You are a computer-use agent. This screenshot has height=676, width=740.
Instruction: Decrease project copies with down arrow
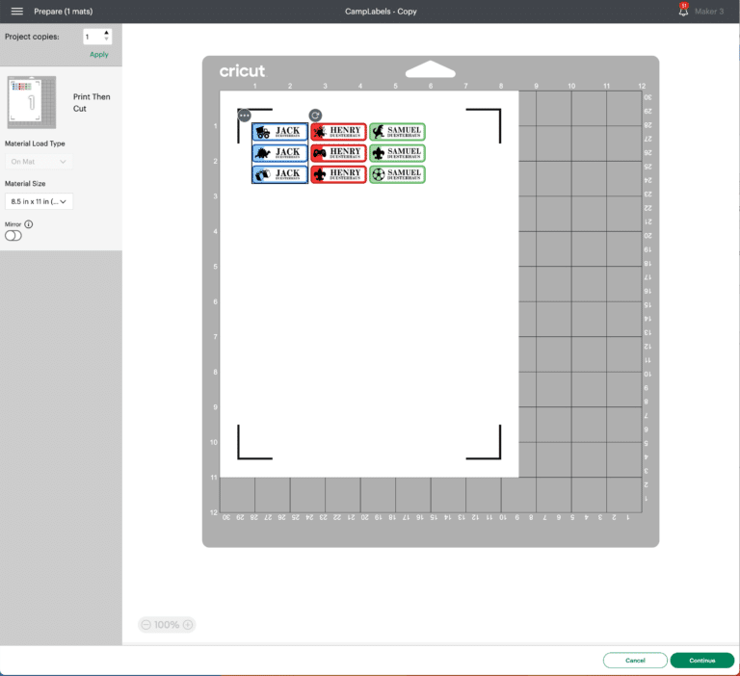(x=106, y=40)
